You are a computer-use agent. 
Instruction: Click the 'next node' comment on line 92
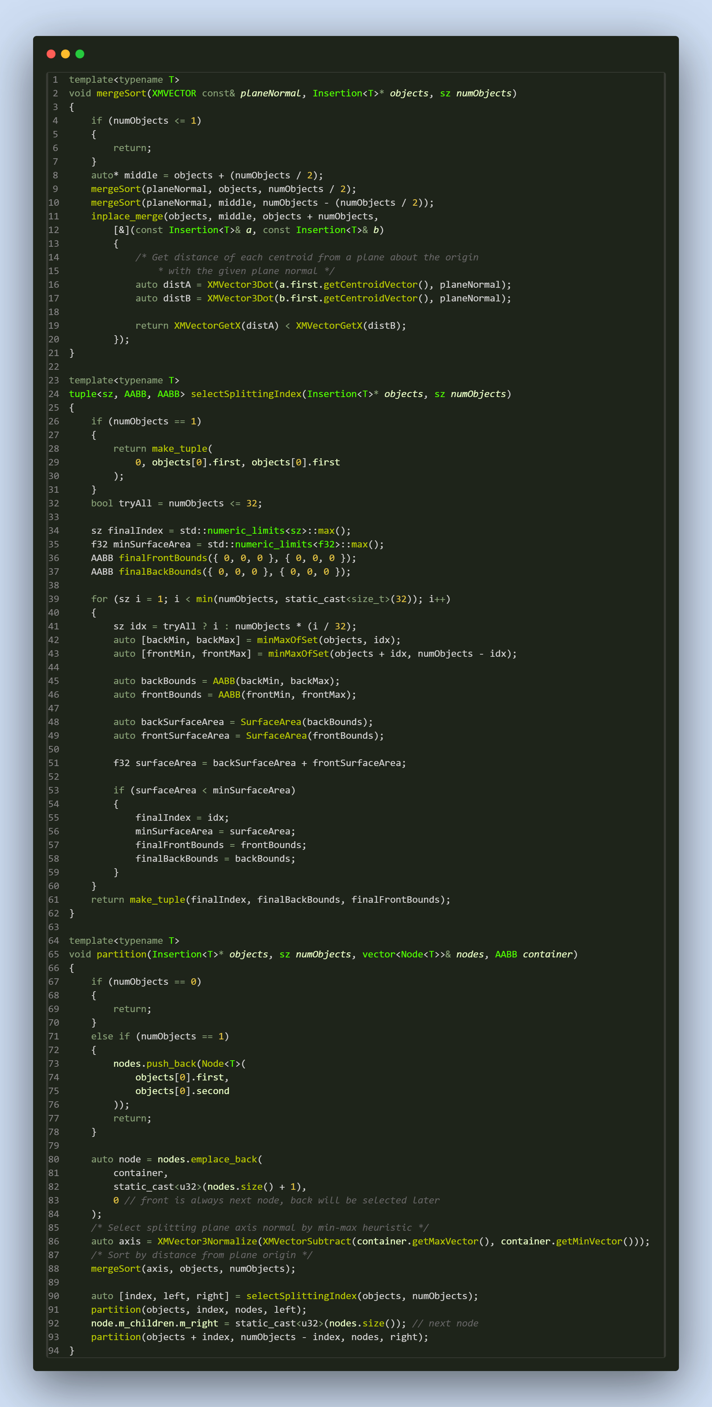pyautogui.click(x=445, y=1323)
